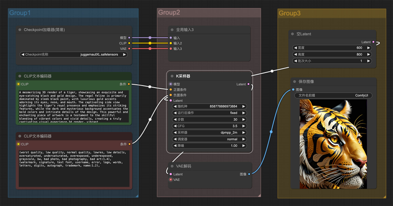
Task: Click the positive prompt text box about tiger
Action: [x=74, y=106]
